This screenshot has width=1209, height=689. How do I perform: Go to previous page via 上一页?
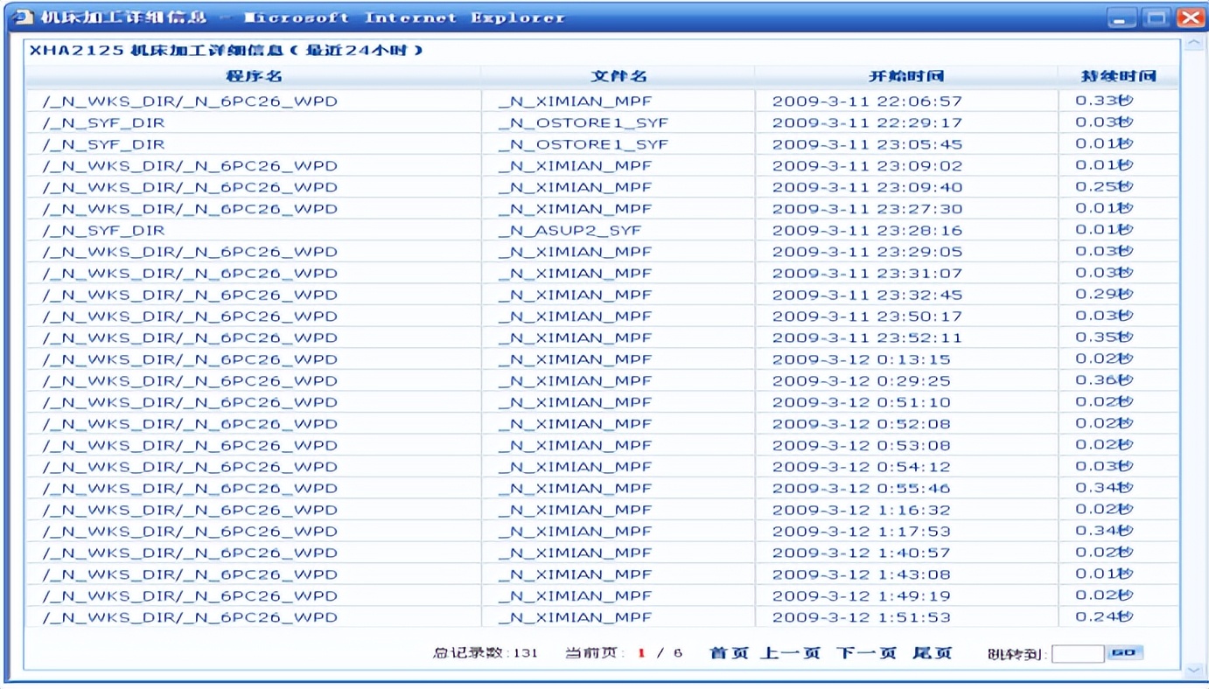790,653
